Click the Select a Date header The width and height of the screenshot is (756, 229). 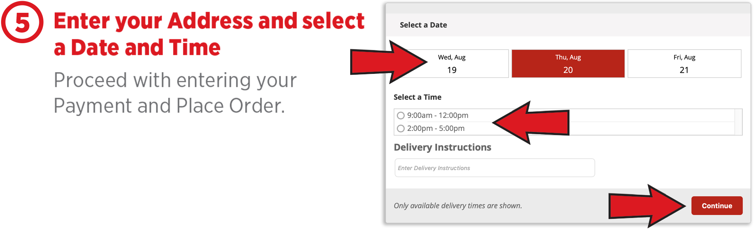point(423,25)
